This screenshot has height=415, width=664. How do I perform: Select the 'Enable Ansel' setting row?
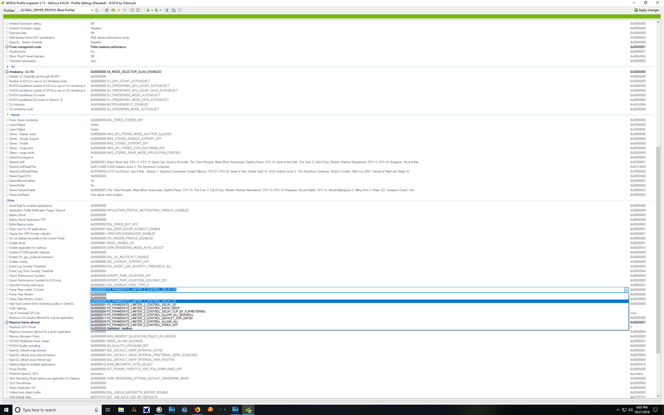pyautogui.click(x=330, y=243)
